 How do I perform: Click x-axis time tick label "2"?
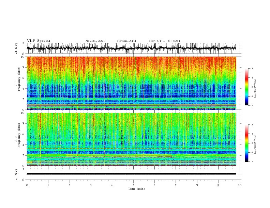click(70, 185)
